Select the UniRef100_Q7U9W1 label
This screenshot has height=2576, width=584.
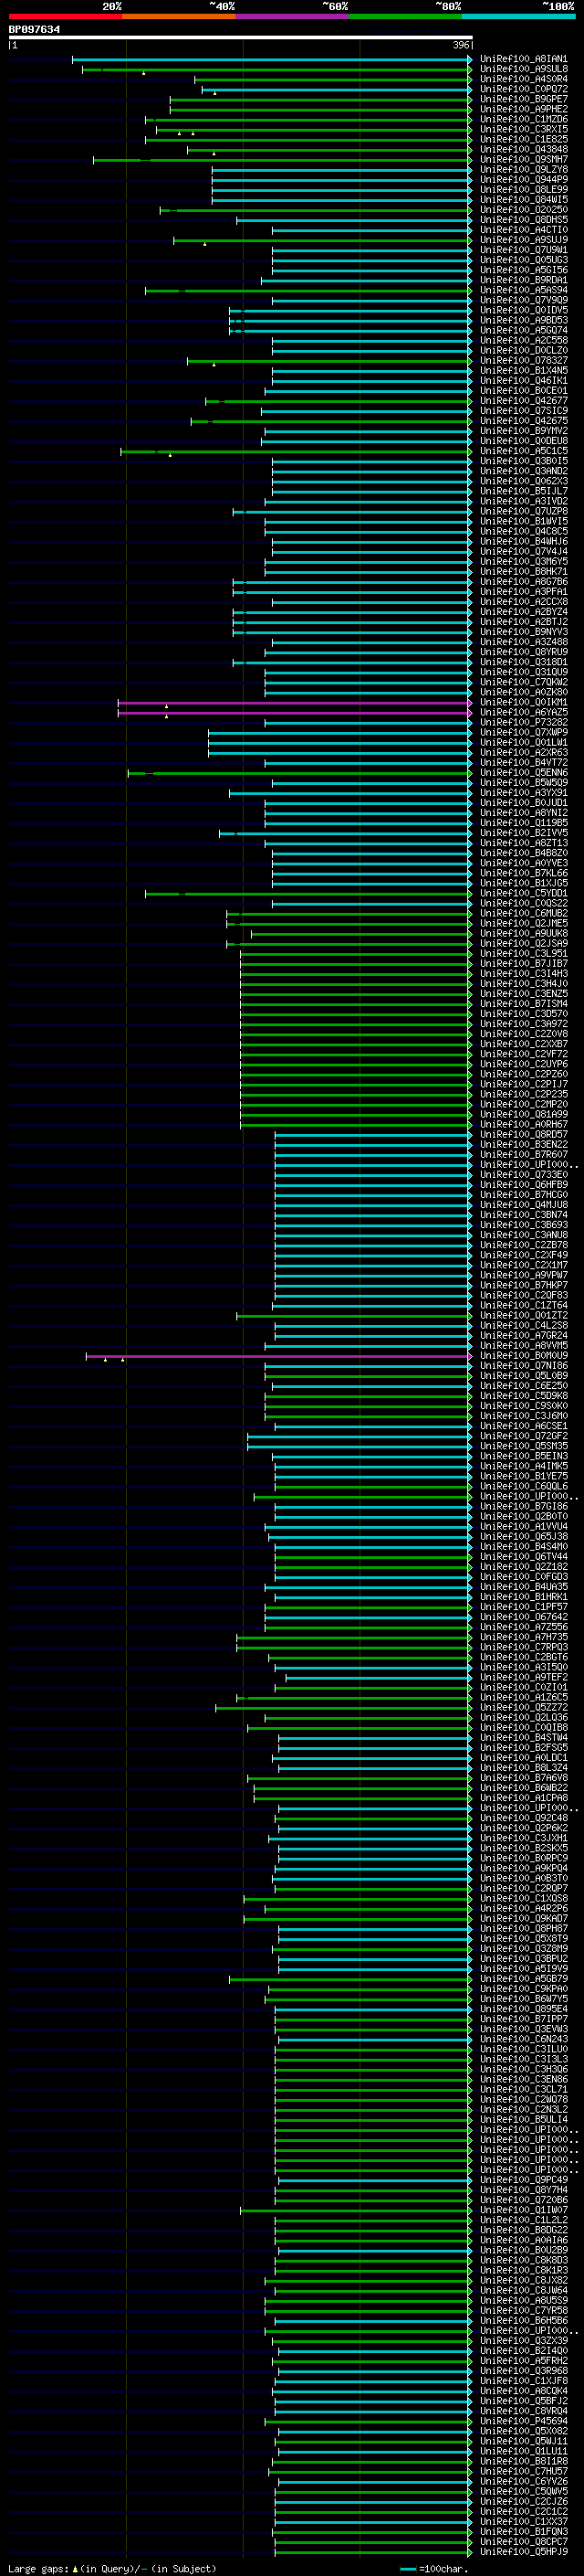pos(523,250)
